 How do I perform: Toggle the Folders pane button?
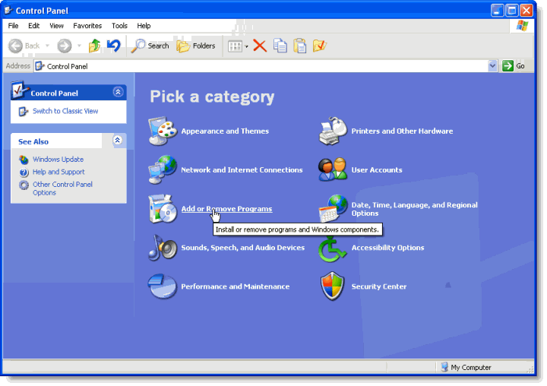(196, 46)
